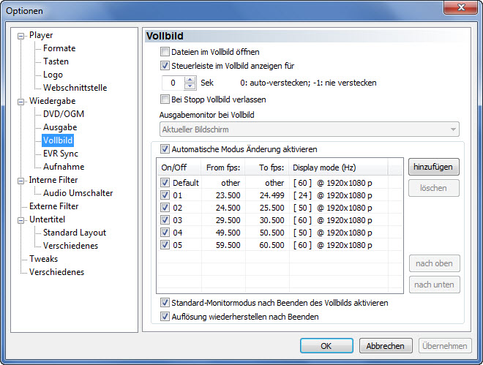
Task: Toggle Steuerleiste im Vollbild anzeigen für
Action: point(165,66)
